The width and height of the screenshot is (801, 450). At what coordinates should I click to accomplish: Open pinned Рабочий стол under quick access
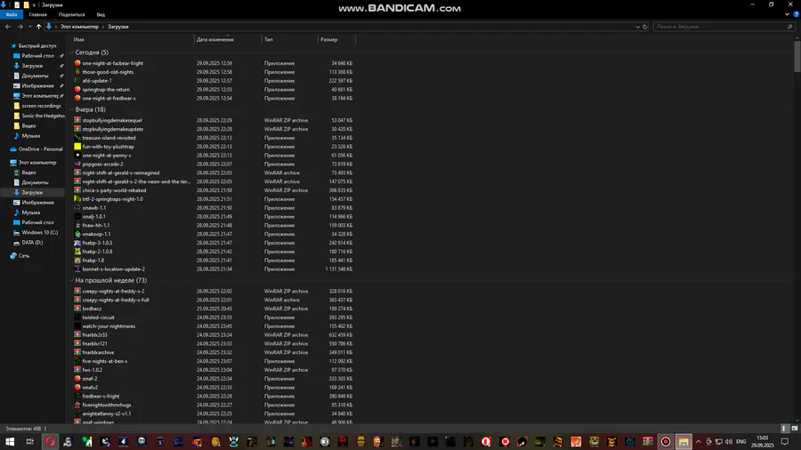point(37,56)
